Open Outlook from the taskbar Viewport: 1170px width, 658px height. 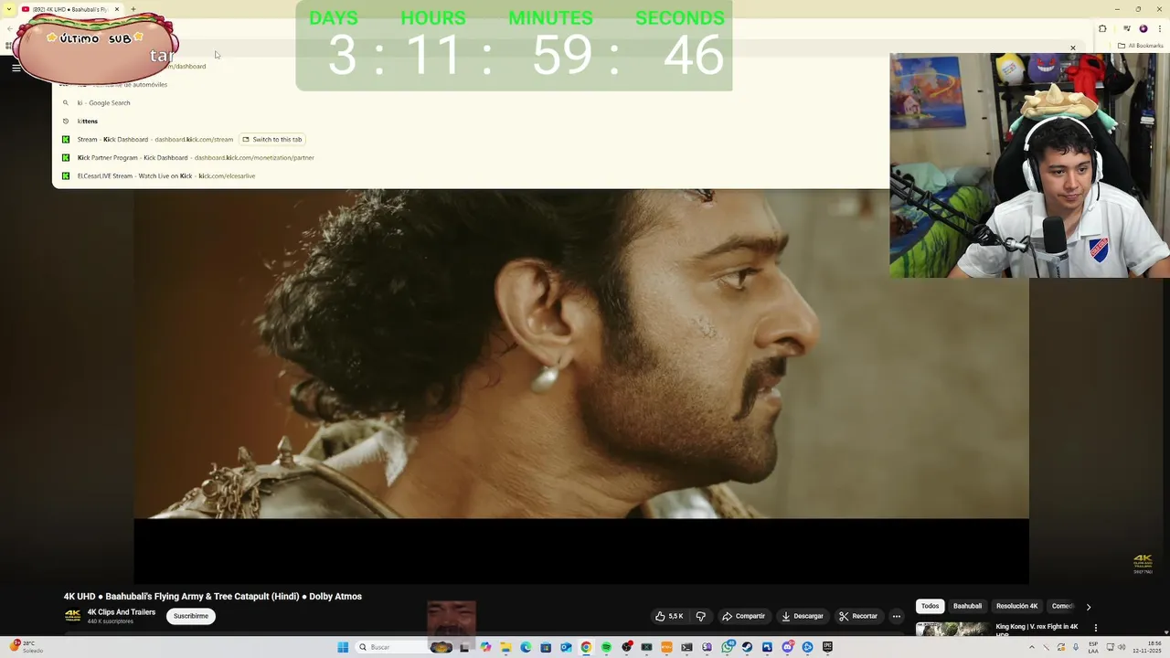[x=566, y=647]
